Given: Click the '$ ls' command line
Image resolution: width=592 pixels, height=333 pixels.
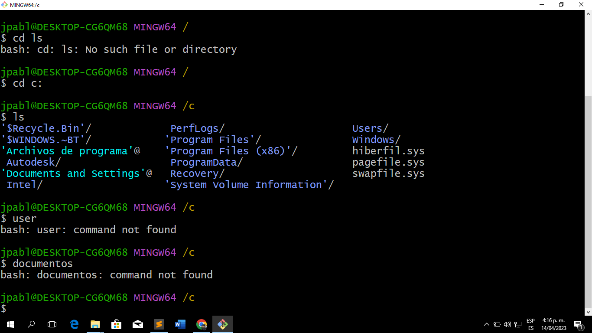Looking at the screenshot, I should [13, 117].
